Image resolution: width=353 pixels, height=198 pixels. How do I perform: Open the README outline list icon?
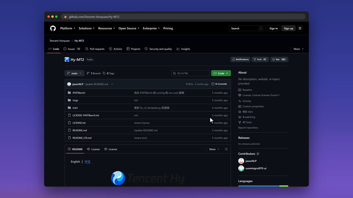[226, 149]
